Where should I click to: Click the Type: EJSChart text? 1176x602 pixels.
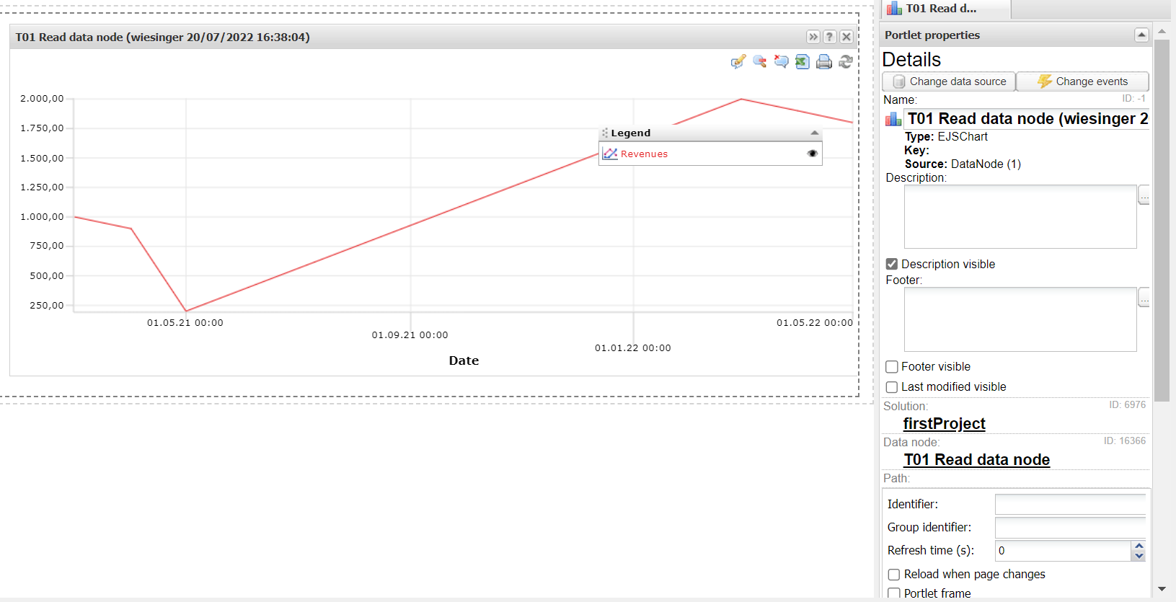(x=946, y=137)
